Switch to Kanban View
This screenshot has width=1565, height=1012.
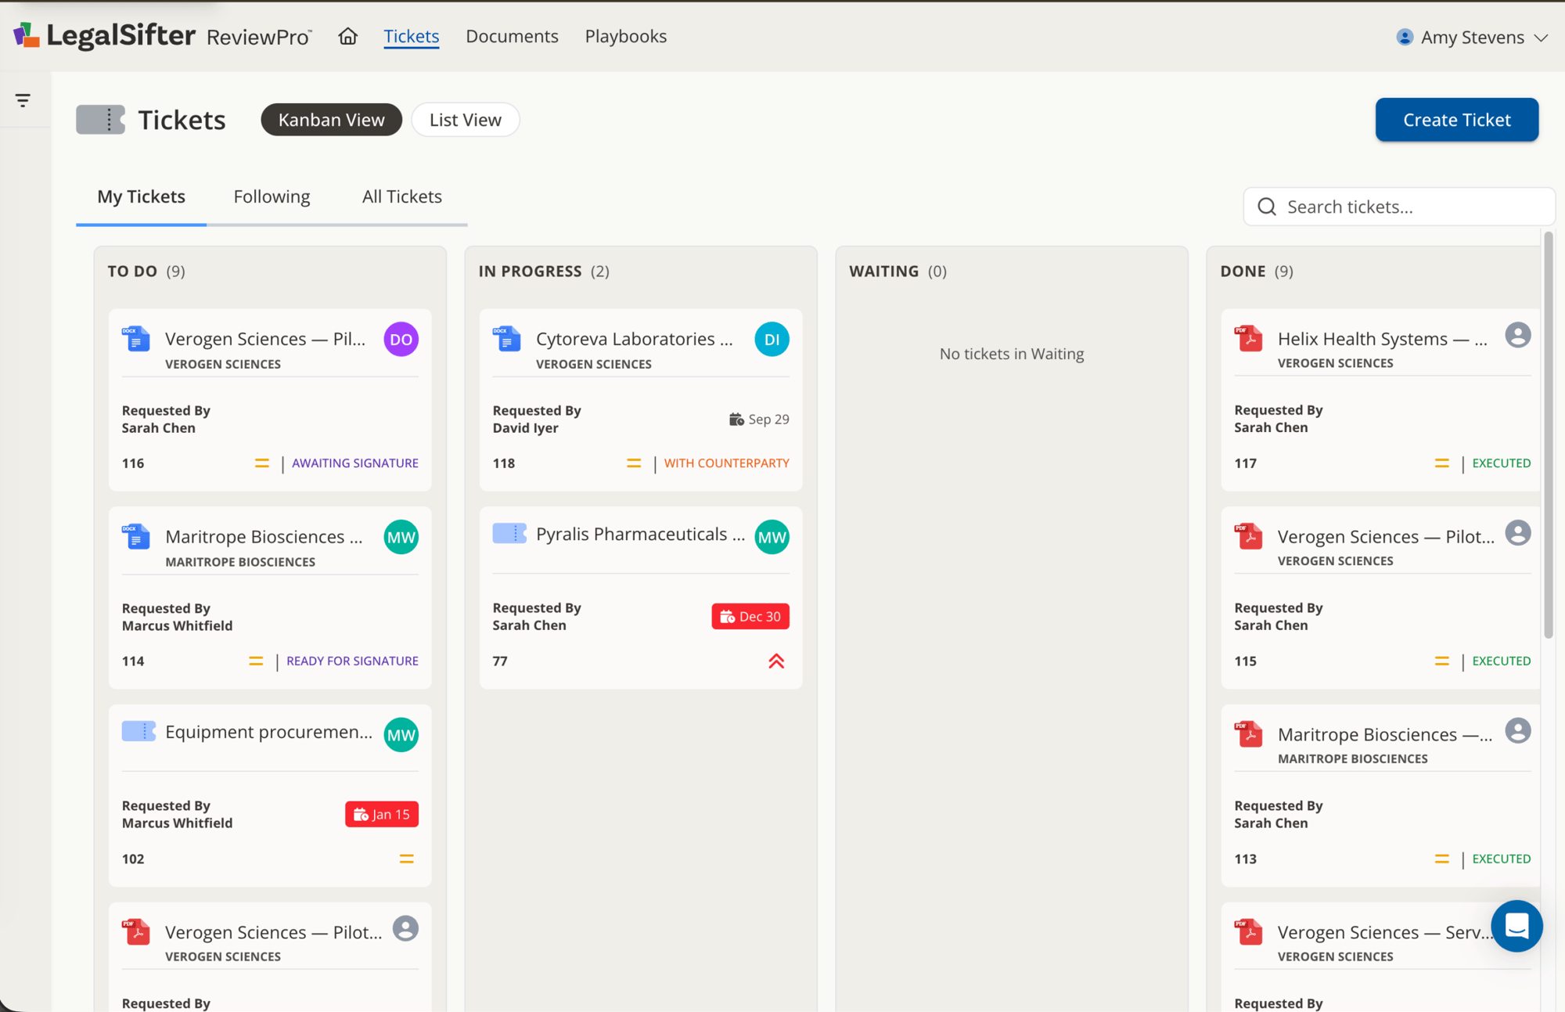pyautogui.click(x=332, y=120)
